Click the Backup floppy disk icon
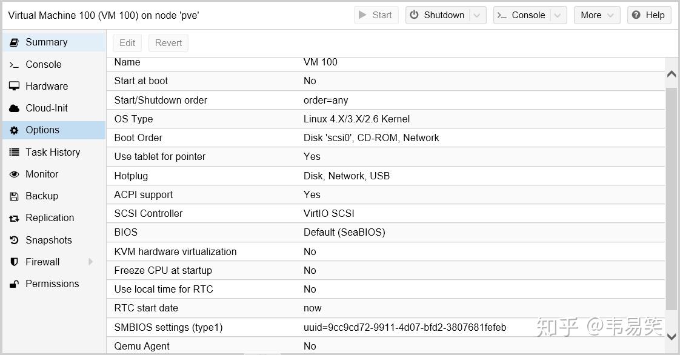The height and width of the screenshot is (355, 680). click(14, 196)
